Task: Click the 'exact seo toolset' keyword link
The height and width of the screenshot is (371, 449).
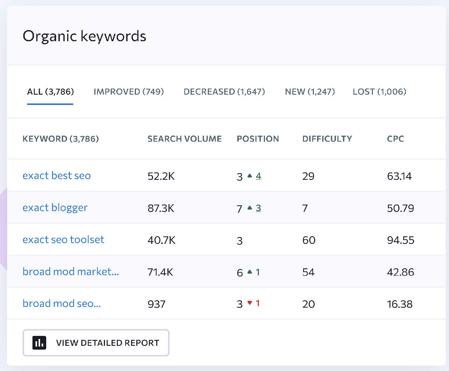Action: 63,240
